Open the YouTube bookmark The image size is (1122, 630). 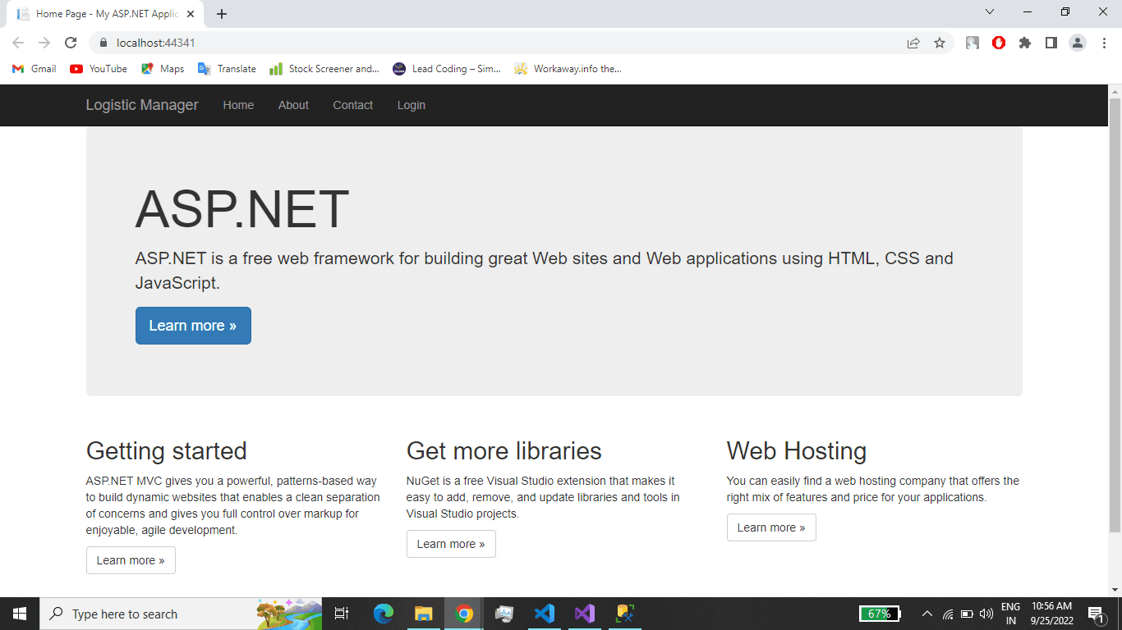click(x=99, y=69)
